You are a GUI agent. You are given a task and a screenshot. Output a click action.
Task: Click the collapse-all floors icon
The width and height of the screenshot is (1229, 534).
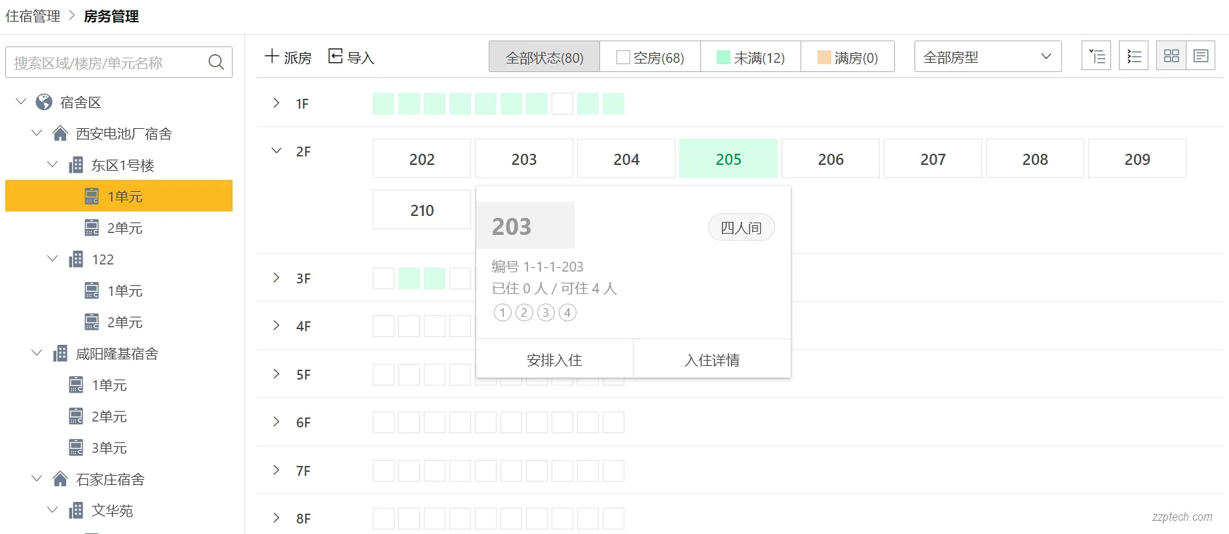click(1134, 56)
